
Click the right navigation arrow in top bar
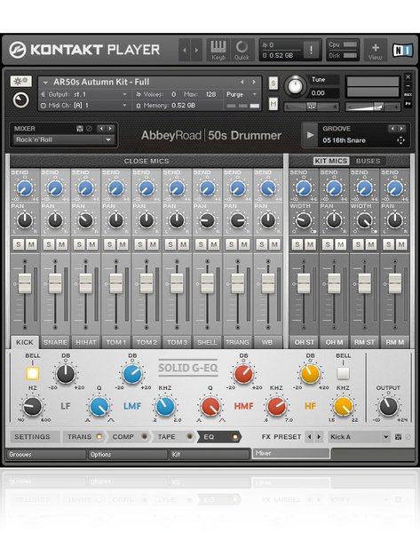[196, 51]
